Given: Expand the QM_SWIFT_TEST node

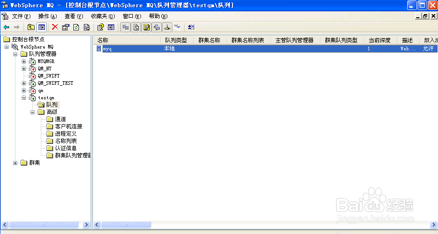Looking at the screenshot, I should pos(24,83).
